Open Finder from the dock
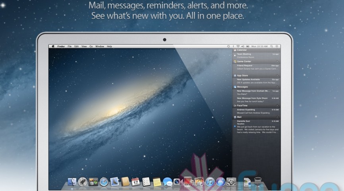Screen dimensions: 344x191 [72, 182]
